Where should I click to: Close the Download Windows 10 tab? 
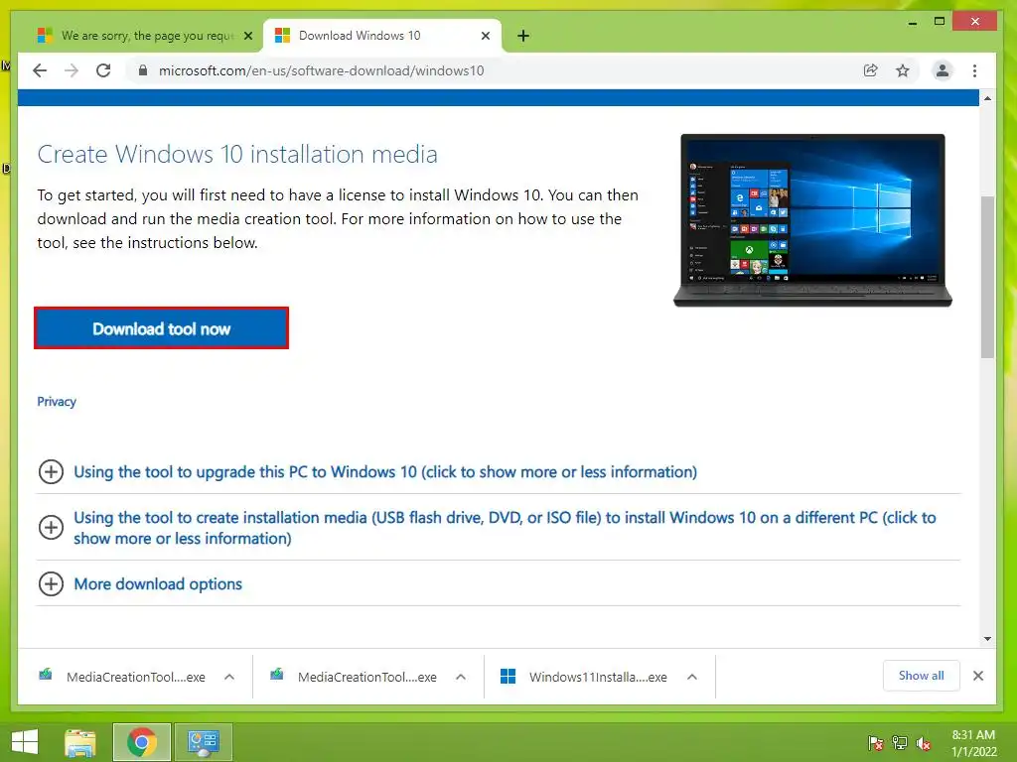tap(485, 36)
